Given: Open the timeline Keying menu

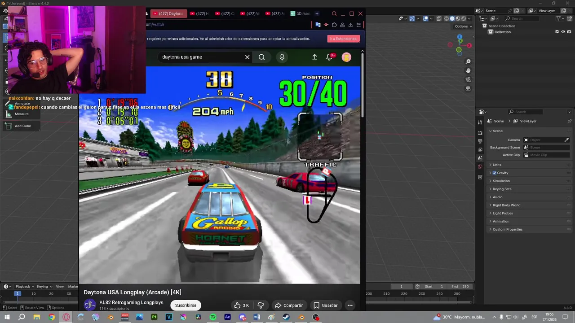Looking at the screenshot, I should [44, 286].
